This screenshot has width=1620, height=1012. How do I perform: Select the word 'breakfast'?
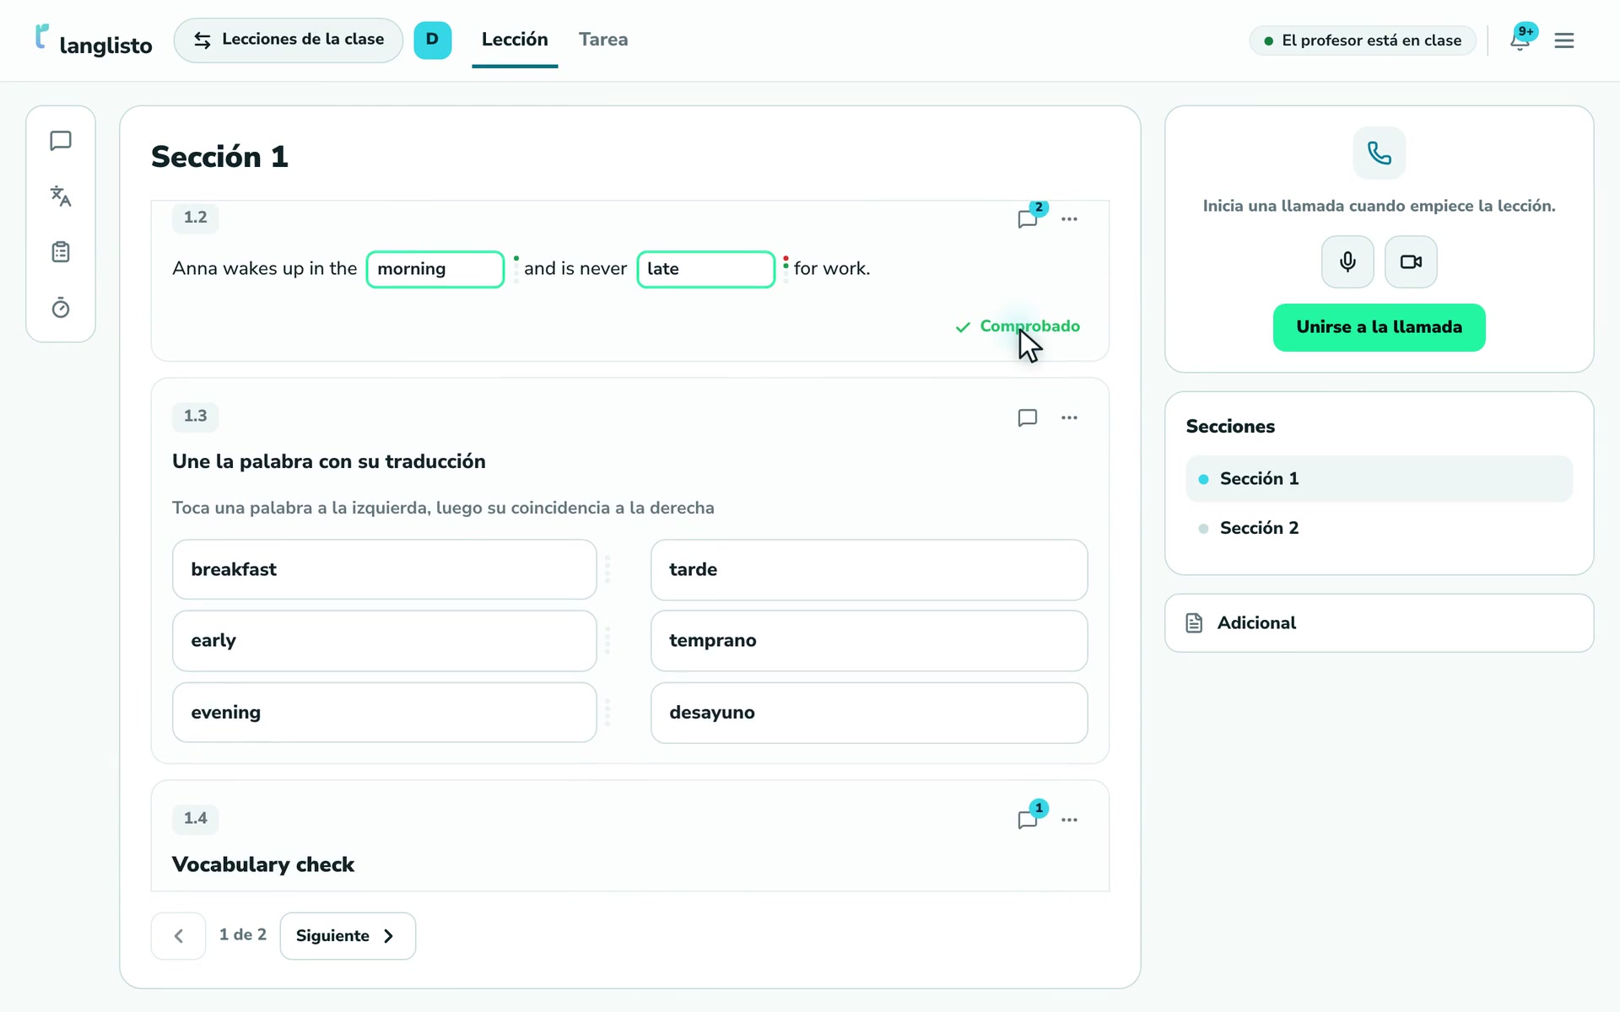click(x=384, y=570)
